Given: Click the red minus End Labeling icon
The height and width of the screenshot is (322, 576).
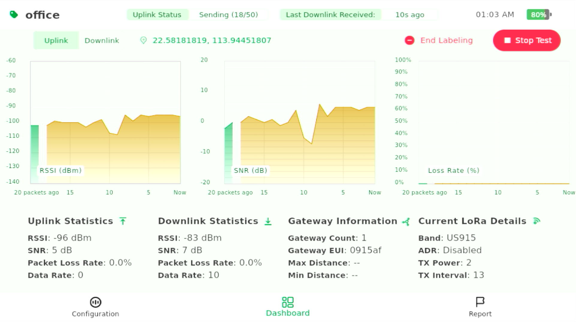Looking at the screenshot, I should tap(410, 41).
